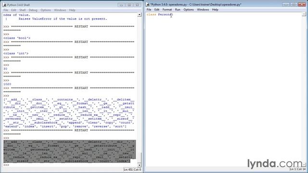Click the last empty >>> prompt line

click(6, 165)
